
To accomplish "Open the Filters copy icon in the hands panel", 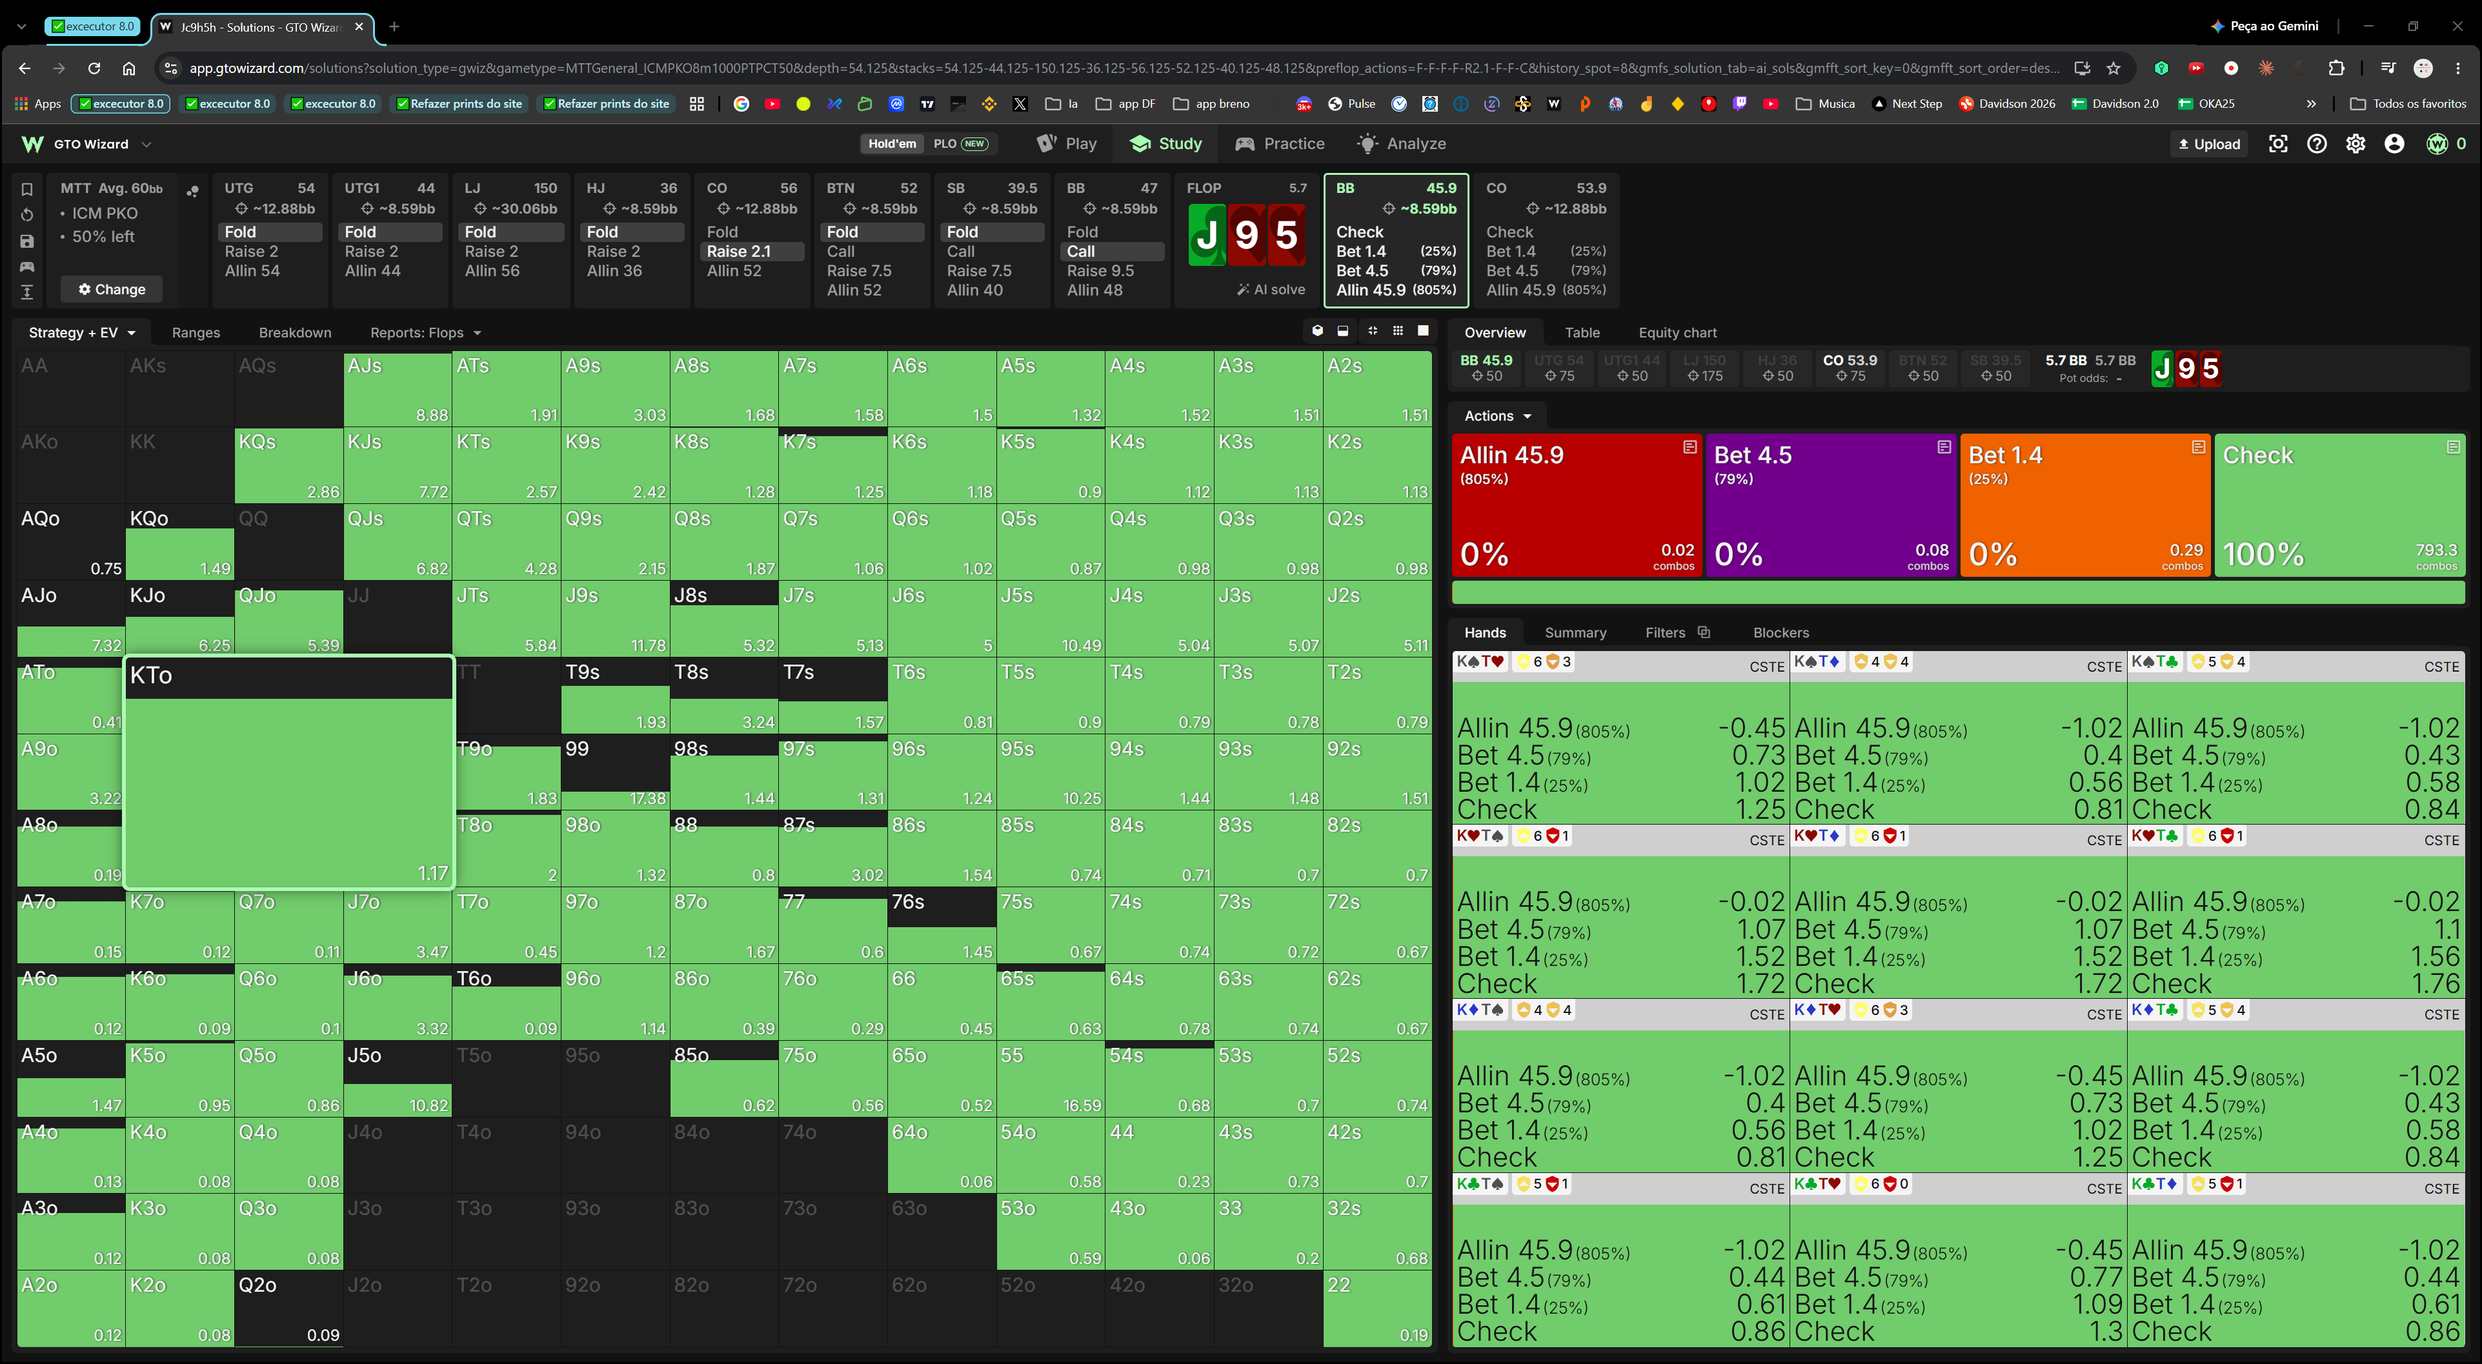I will click(1704, 632).
